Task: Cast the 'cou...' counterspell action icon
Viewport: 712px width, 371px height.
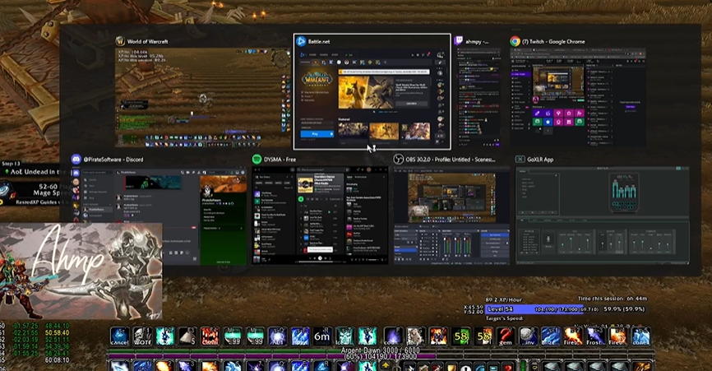Action: click(x=393, y=336)
